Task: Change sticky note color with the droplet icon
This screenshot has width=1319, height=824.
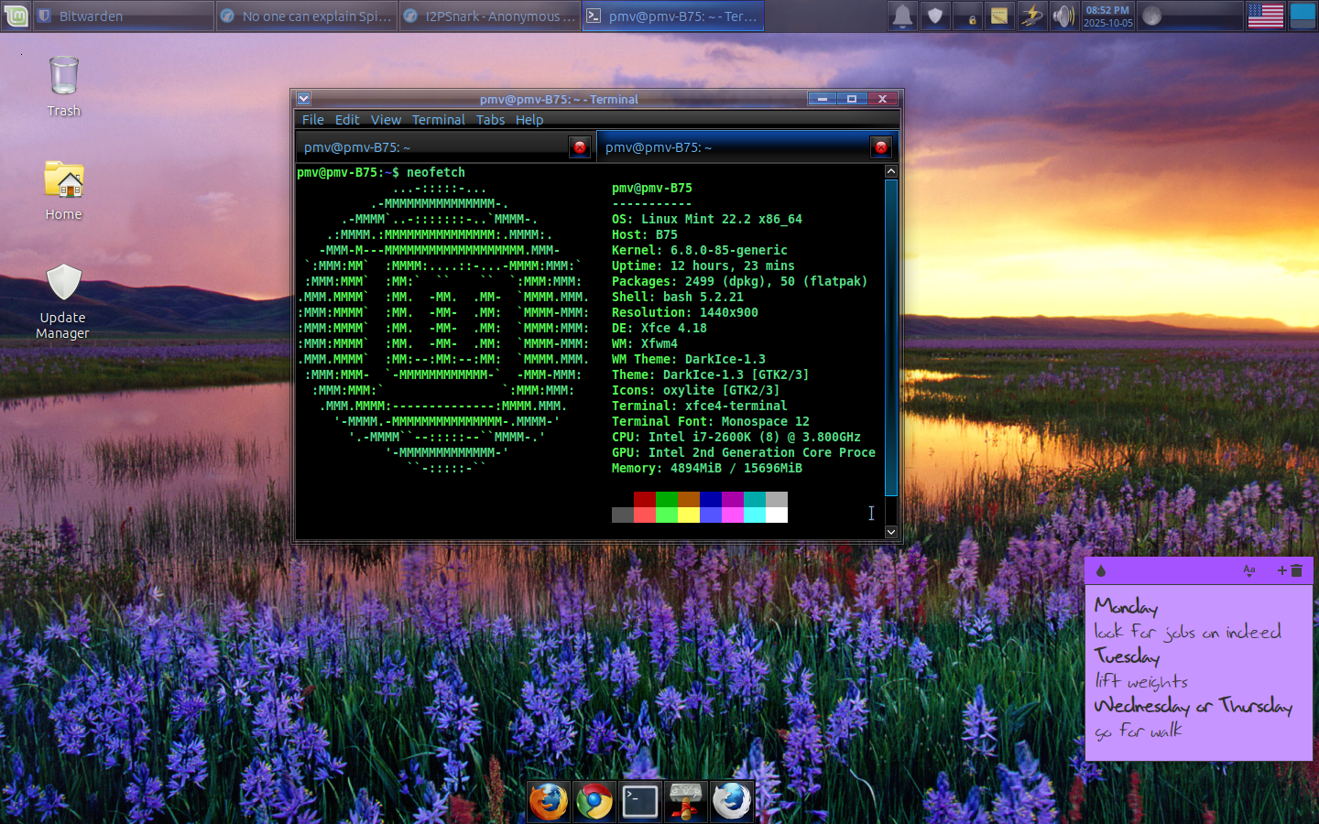Action: coord(1101,570)
